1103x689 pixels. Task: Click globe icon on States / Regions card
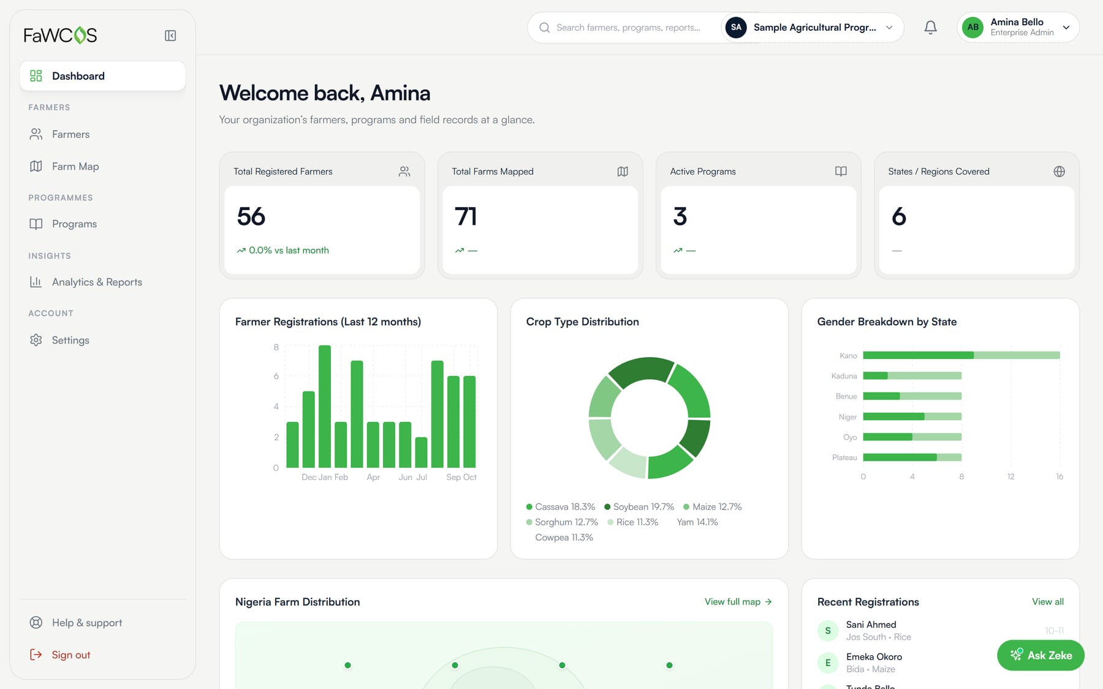point(1059,171)
